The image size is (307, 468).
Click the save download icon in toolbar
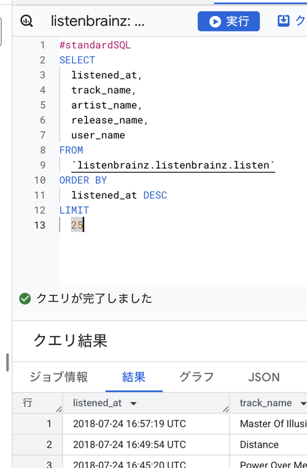(x=283, y=21)
